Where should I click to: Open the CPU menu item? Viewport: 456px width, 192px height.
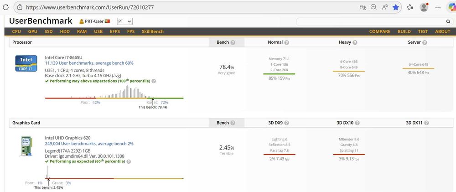click(16, 31)
